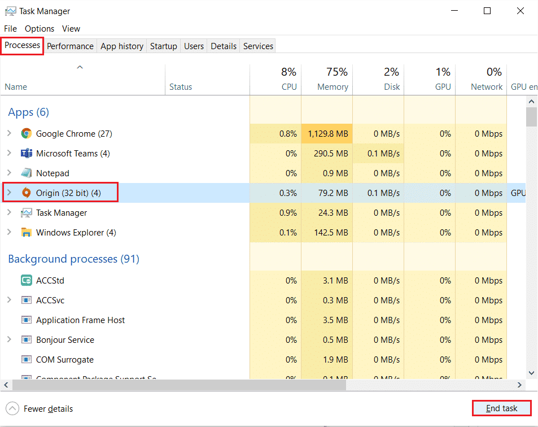
Task: Expand the Task Manager process entry
Action: (9, 213)
